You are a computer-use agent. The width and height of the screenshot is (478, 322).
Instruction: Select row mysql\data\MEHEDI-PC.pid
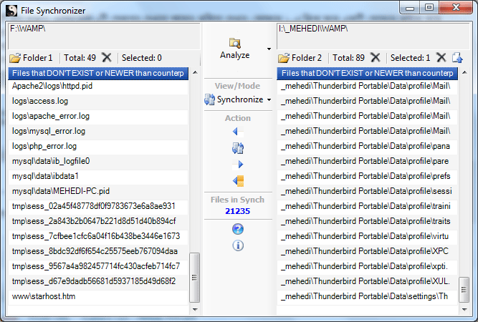[x=98, y=192]
